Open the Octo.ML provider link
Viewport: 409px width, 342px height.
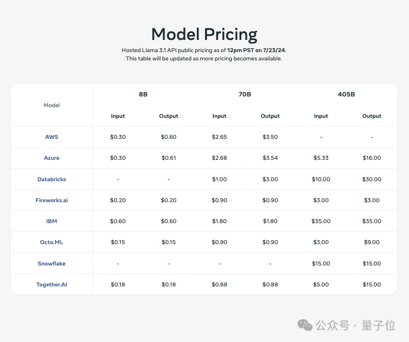pos(52,242)
